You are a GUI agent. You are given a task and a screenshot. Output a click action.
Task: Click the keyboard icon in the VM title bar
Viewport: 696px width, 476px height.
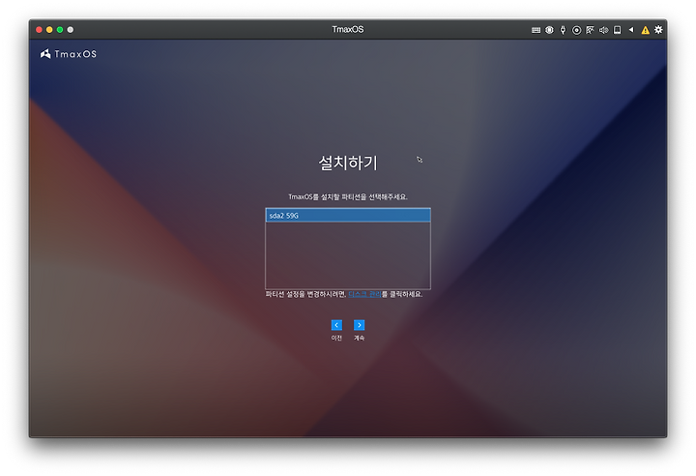click(536, 30)
